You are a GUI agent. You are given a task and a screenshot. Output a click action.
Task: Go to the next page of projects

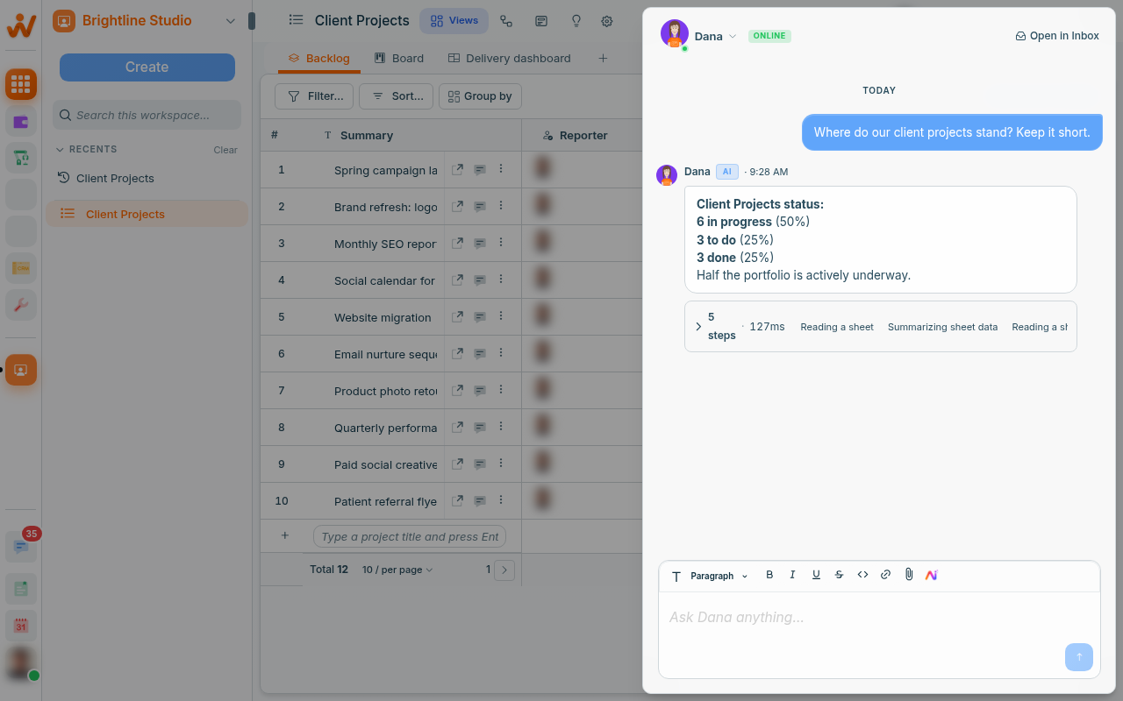point(504,570)
